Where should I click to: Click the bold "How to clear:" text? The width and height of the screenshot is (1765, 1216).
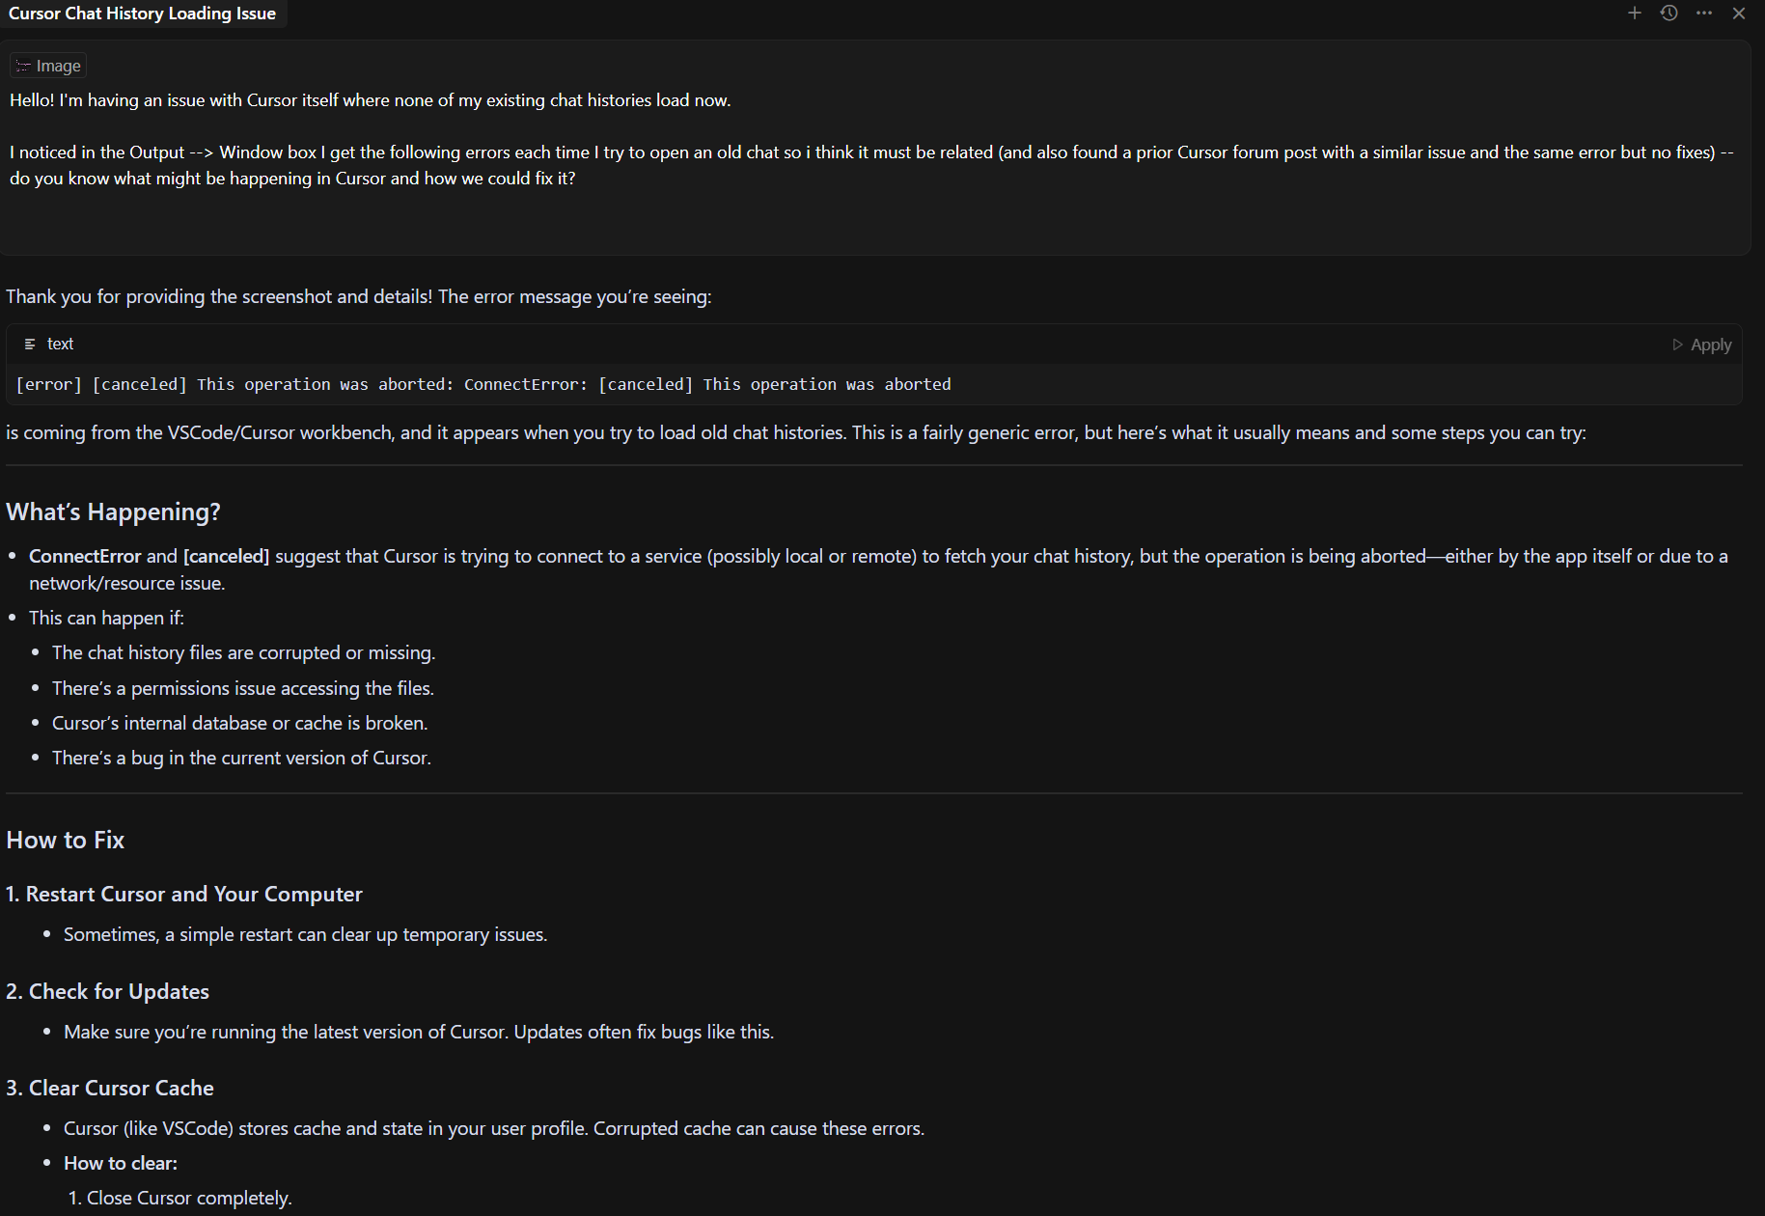[x=121, y=1163]
